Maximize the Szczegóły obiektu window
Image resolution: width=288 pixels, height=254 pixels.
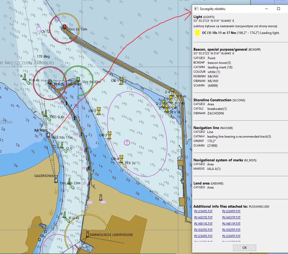279,9
